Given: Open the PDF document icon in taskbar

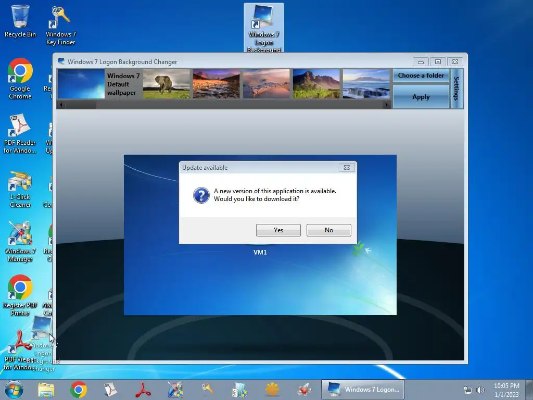Looking at the screenshot, I should point(110,390).
